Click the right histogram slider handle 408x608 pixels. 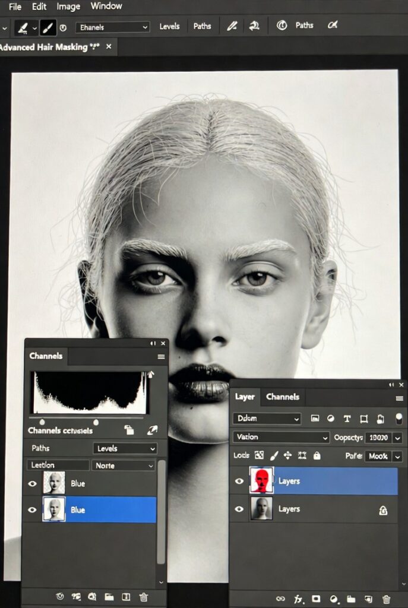click(x=96, y=422)
